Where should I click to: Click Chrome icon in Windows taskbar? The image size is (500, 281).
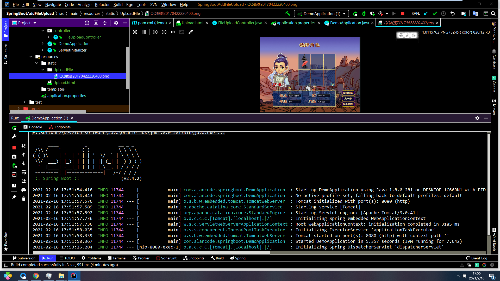coord(36,276)
